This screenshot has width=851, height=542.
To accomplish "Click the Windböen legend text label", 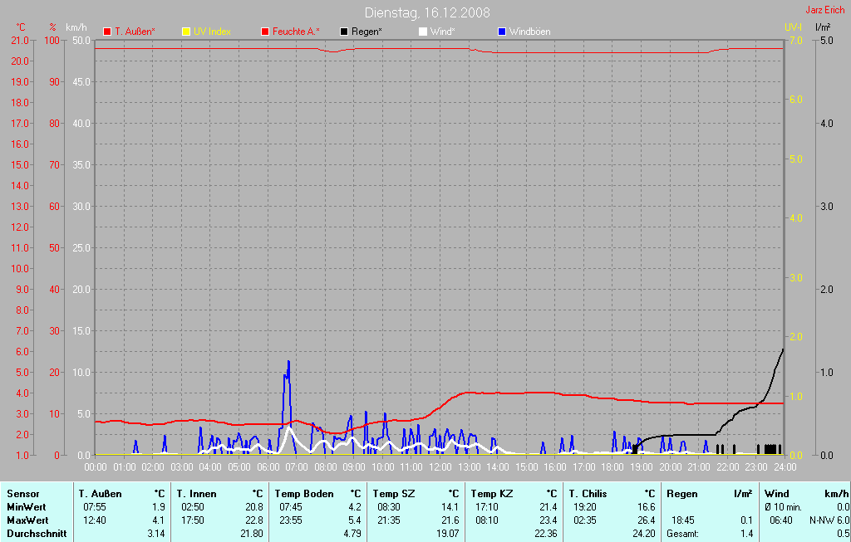I will 529,32.
